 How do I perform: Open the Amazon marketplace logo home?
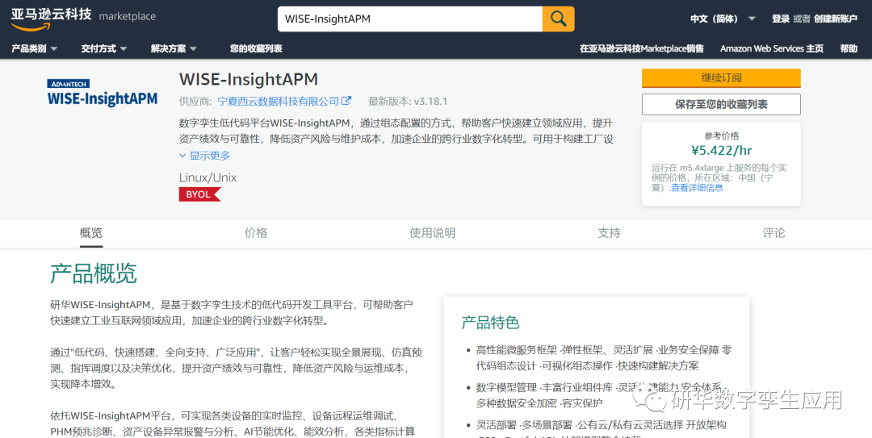(x=83, y=18)
